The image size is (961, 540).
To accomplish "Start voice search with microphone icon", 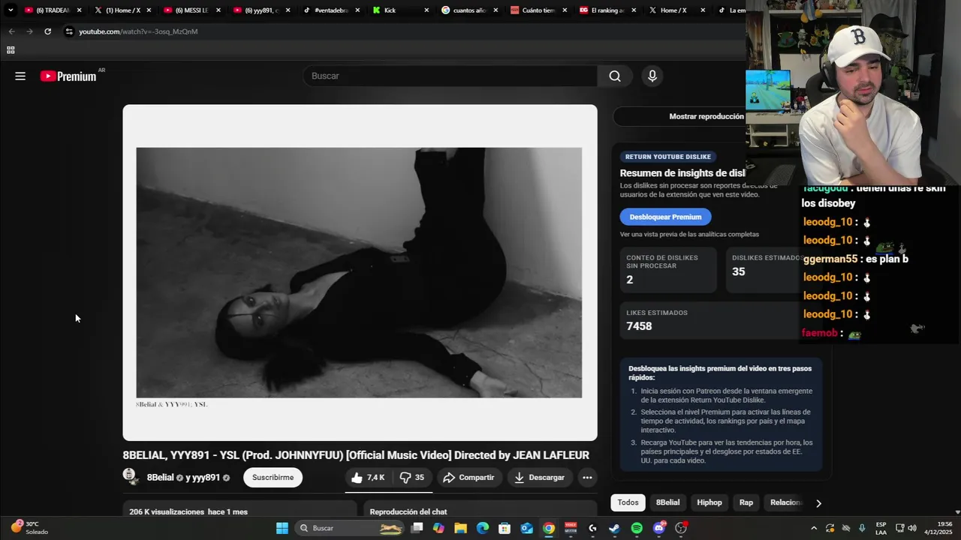I will [652, 76].
